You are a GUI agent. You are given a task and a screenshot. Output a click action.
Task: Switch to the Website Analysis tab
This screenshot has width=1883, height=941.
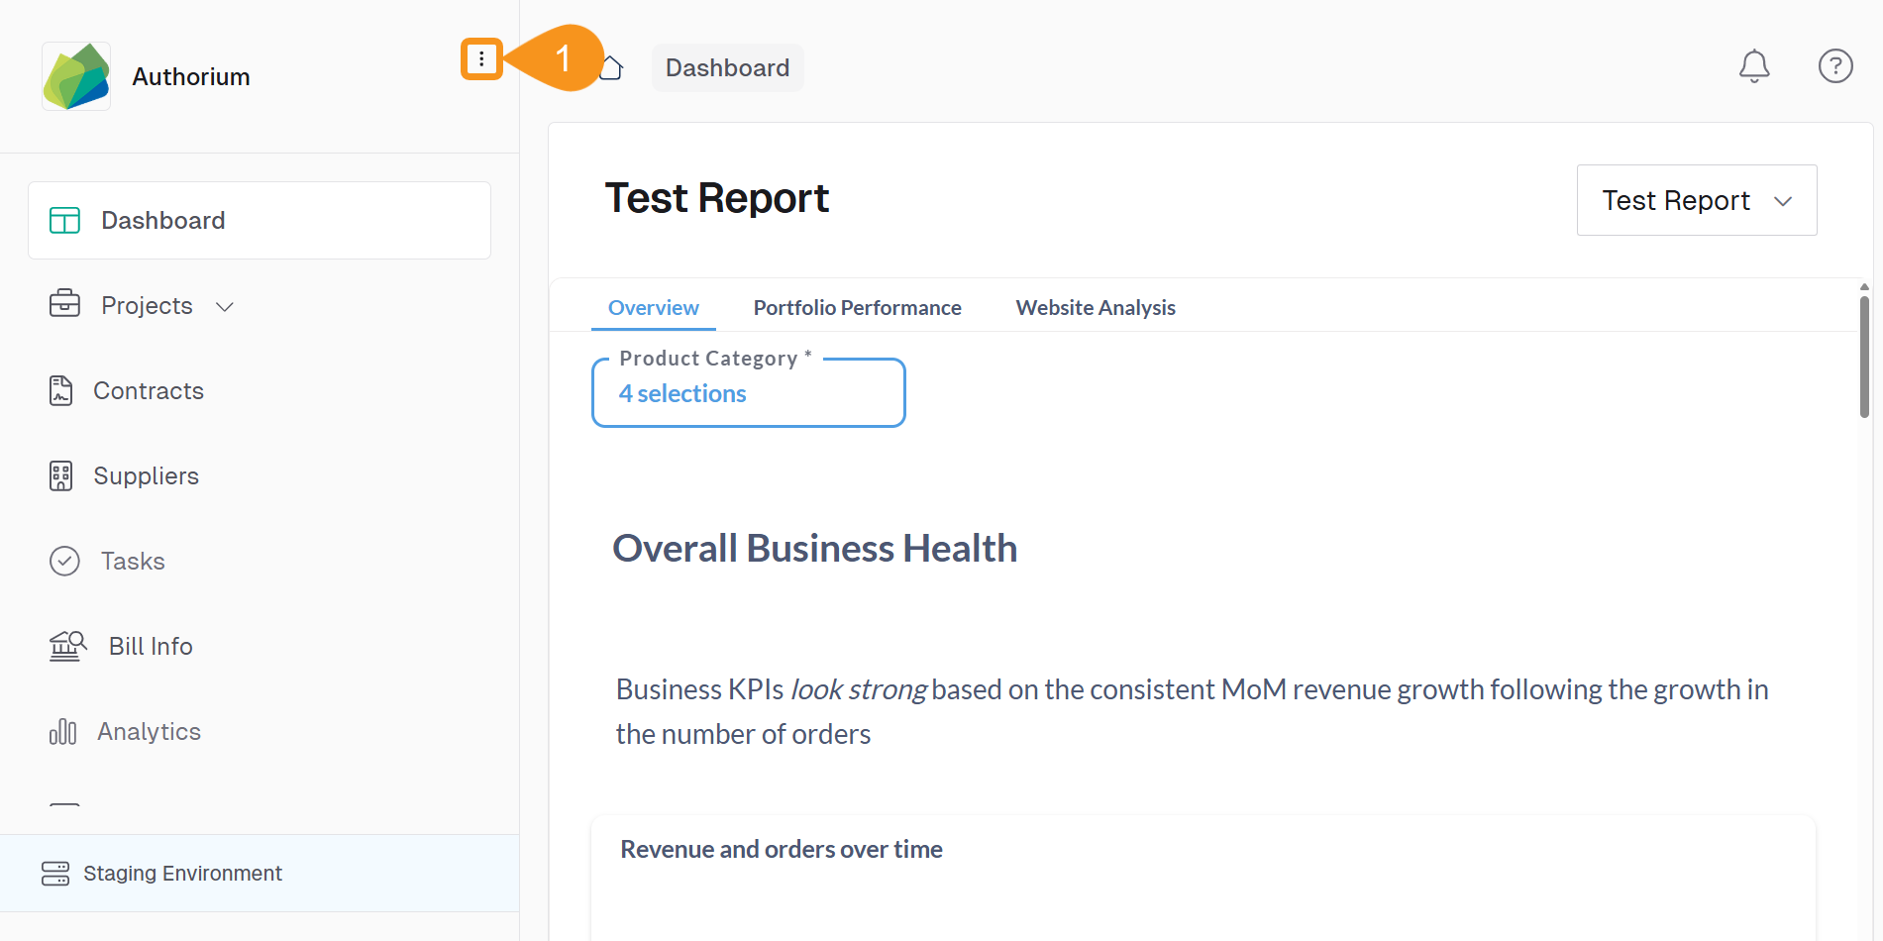pyautogui.click(x=1095, y=307)
